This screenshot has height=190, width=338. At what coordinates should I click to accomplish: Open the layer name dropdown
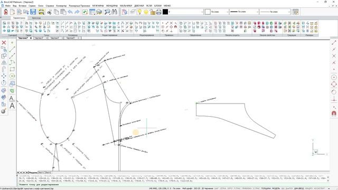point(202,12)
